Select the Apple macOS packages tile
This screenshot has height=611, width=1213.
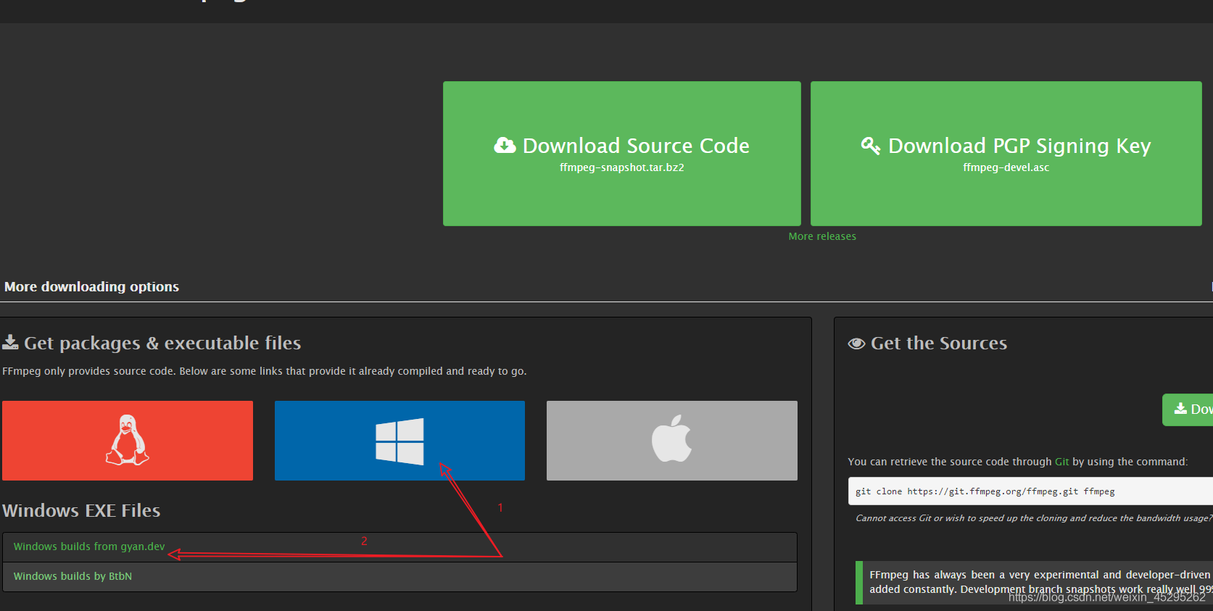[672, 441]
